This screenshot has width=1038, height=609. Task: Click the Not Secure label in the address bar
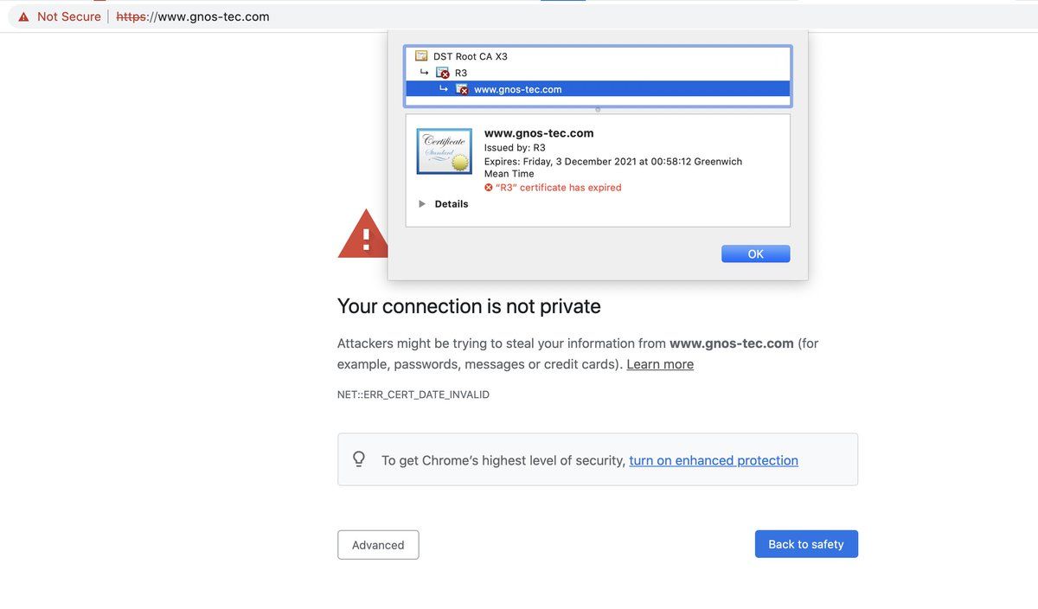(x=69, y=16)
